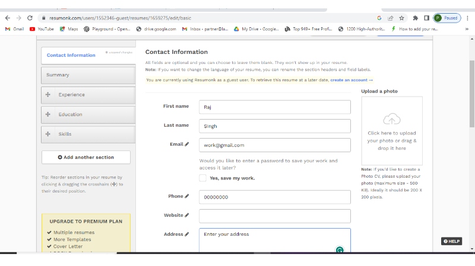Click the page's vertical scrollbar

[471, 89]
